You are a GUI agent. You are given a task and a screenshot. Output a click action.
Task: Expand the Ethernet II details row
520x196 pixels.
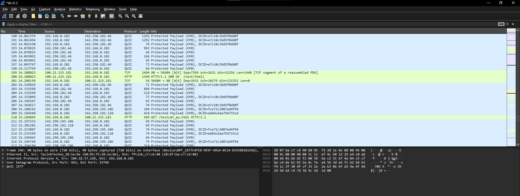coord(3,154)
